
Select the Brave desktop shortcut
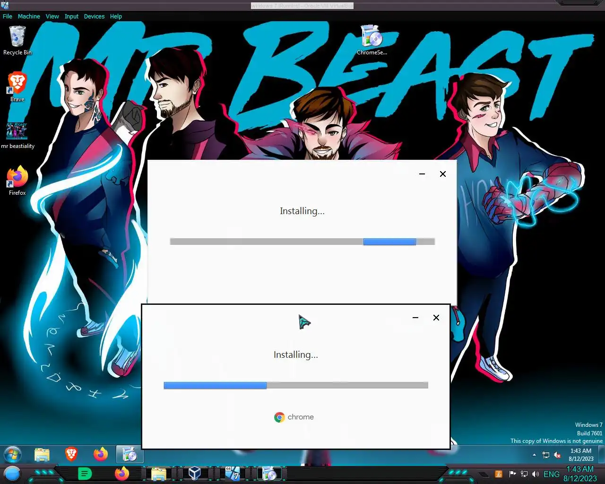tap(17, 87)
